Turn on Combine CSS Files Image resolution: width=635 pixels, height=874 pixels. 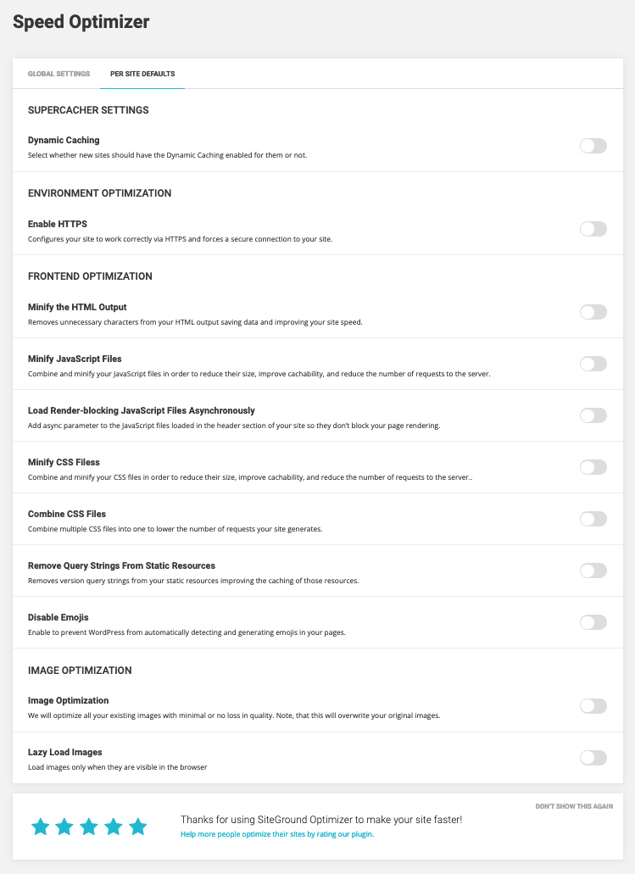593,519
